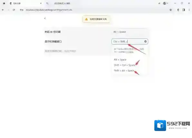
Task: Focus the Ctrl + Shift shortcut input field
Action: point(130,41)
